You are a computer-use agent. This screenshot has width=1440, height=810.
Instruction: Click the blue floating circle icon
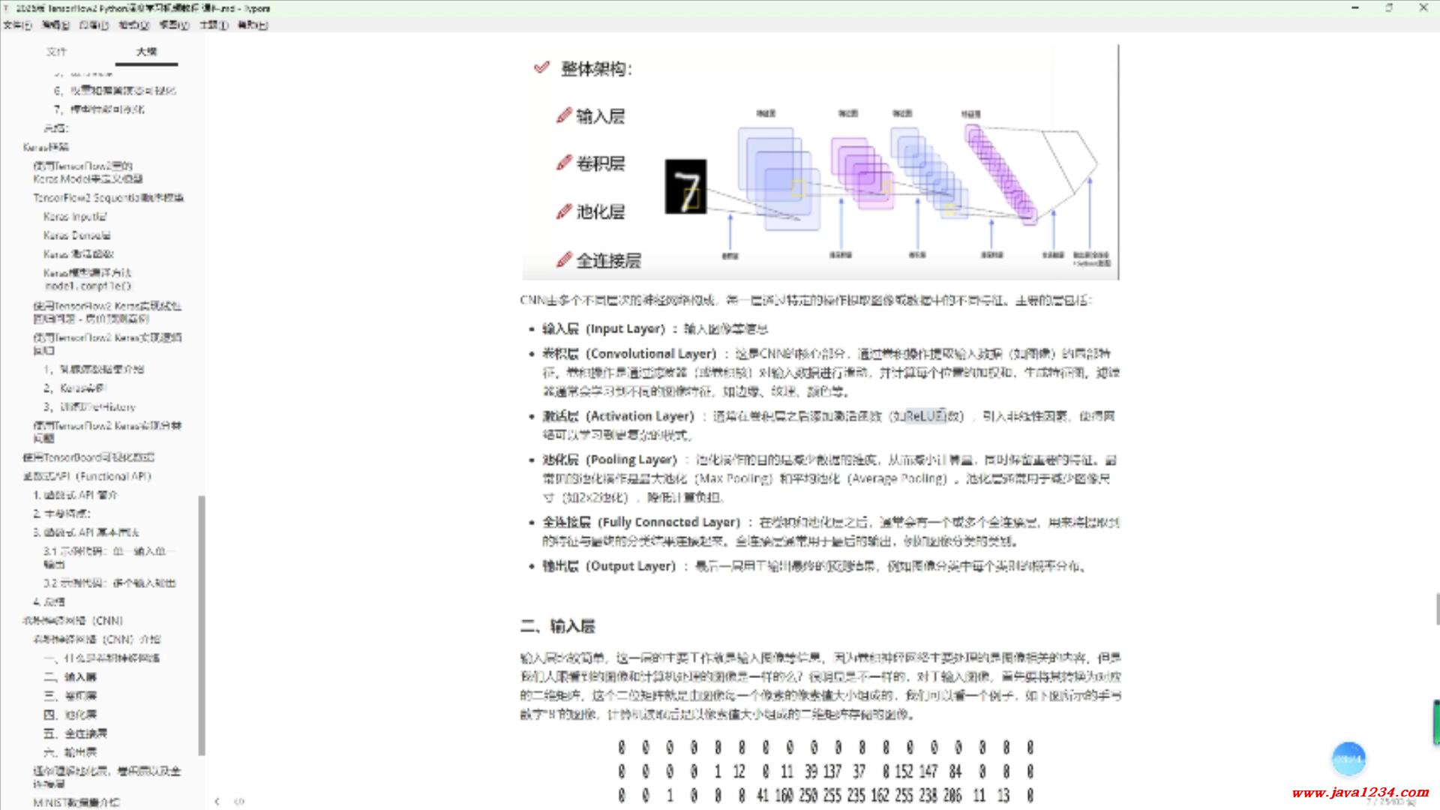click(1348, 759)
